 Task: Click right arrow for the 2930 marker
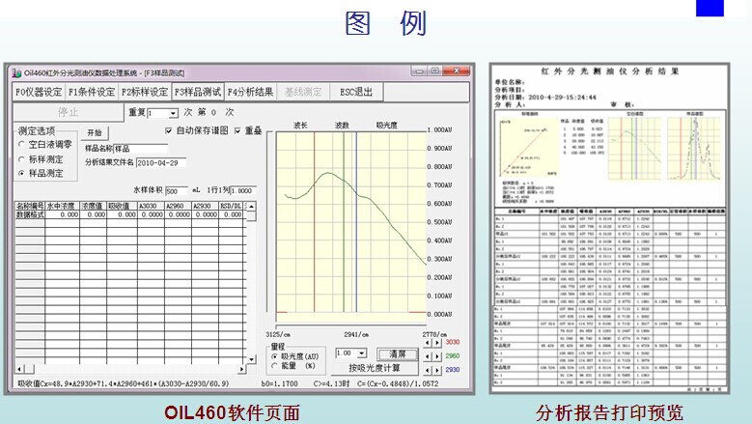437,370
